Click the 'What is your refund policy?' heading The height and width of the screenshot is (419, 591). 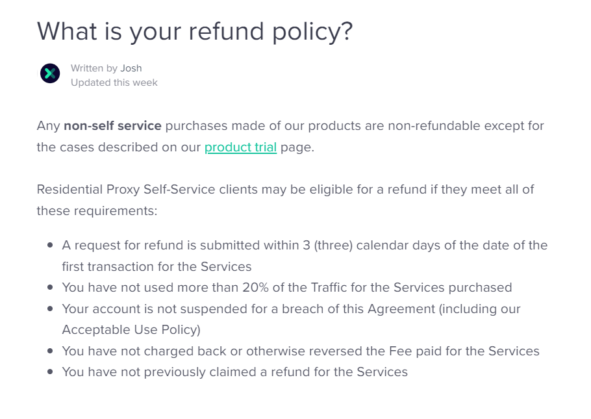(195, 31)
